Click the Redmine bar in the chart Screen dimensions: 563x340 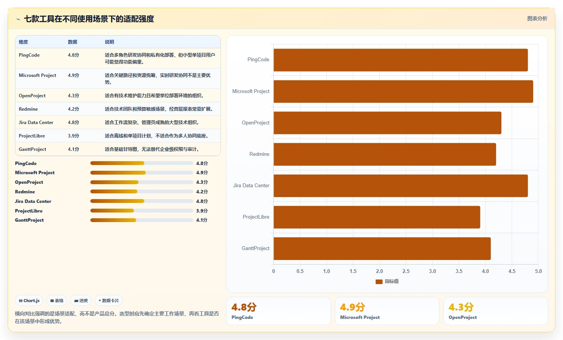coord(385,154)
